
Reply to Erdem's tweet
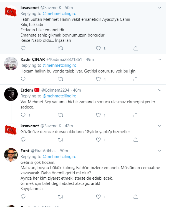tap(23, 115)
